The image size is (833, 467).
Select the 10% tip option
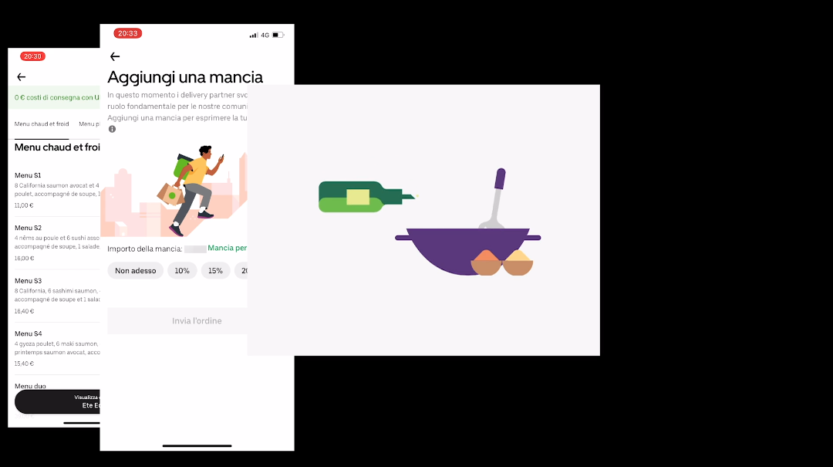point(182,271)
